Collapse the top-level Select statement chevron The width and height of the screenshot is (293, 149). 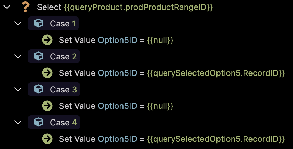[x=7, y=7]
